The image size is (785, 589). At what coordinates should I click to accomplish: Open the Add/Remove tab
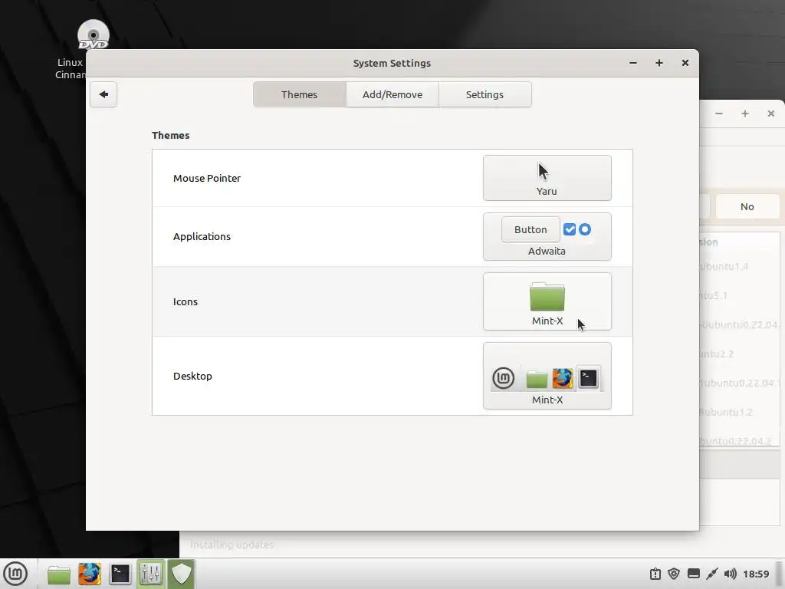pos(392,94)
